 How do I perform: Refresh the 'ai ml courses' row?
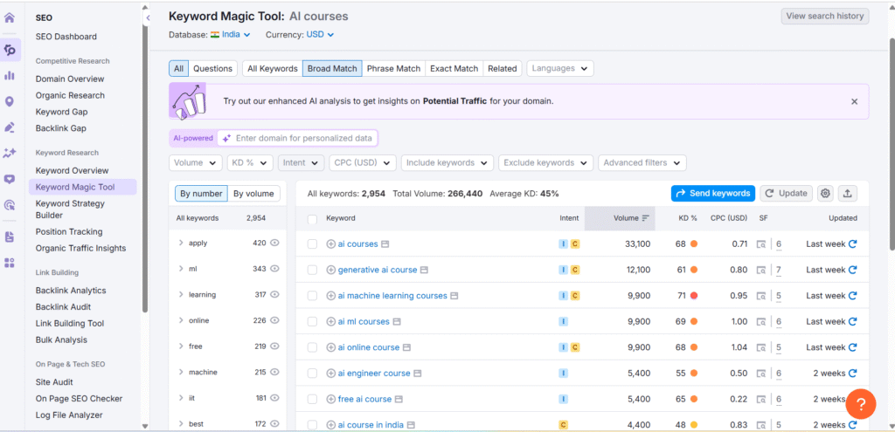[852, 321]
